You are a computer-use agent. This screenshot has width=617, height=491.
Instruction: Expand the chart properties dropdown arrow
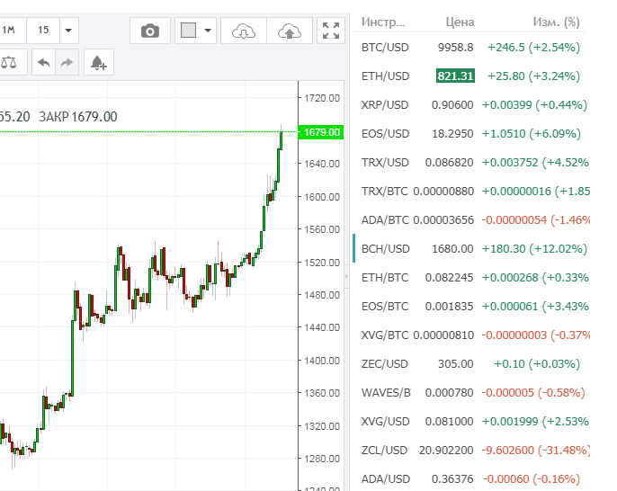click(208, 31)
